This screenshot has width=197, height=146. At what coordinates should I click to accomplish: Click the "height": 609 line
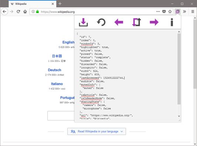[90, 74]
